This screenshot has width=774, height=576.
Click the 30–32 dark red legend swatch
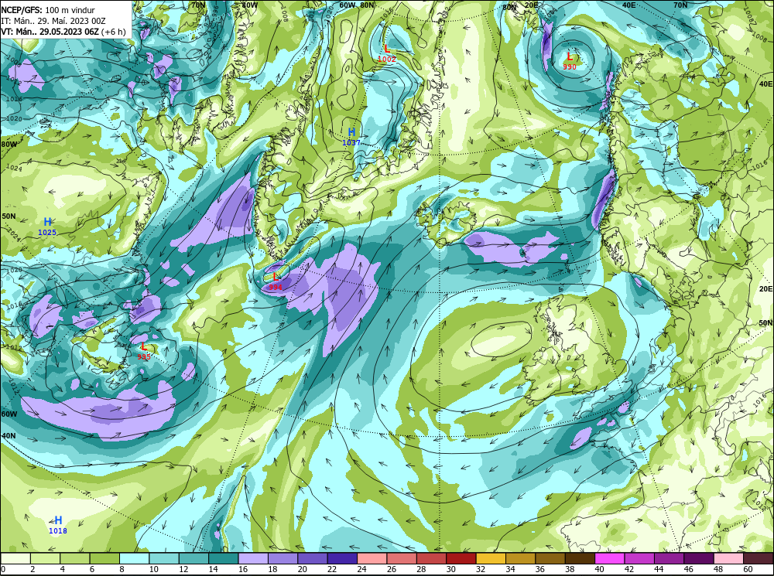(x=461, y=558)
